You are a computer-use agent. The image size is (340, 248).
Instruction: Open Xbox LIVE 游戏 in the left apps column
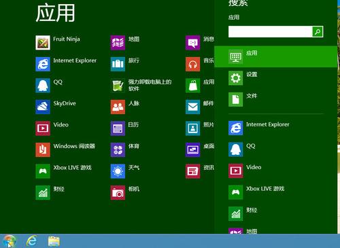click(x=63, y=171)
